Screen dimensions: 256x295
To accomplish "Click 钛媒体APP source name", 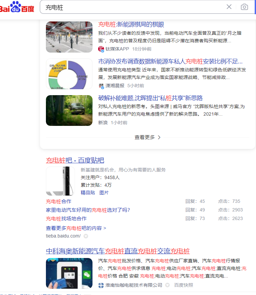I will [x=117, y=49].
